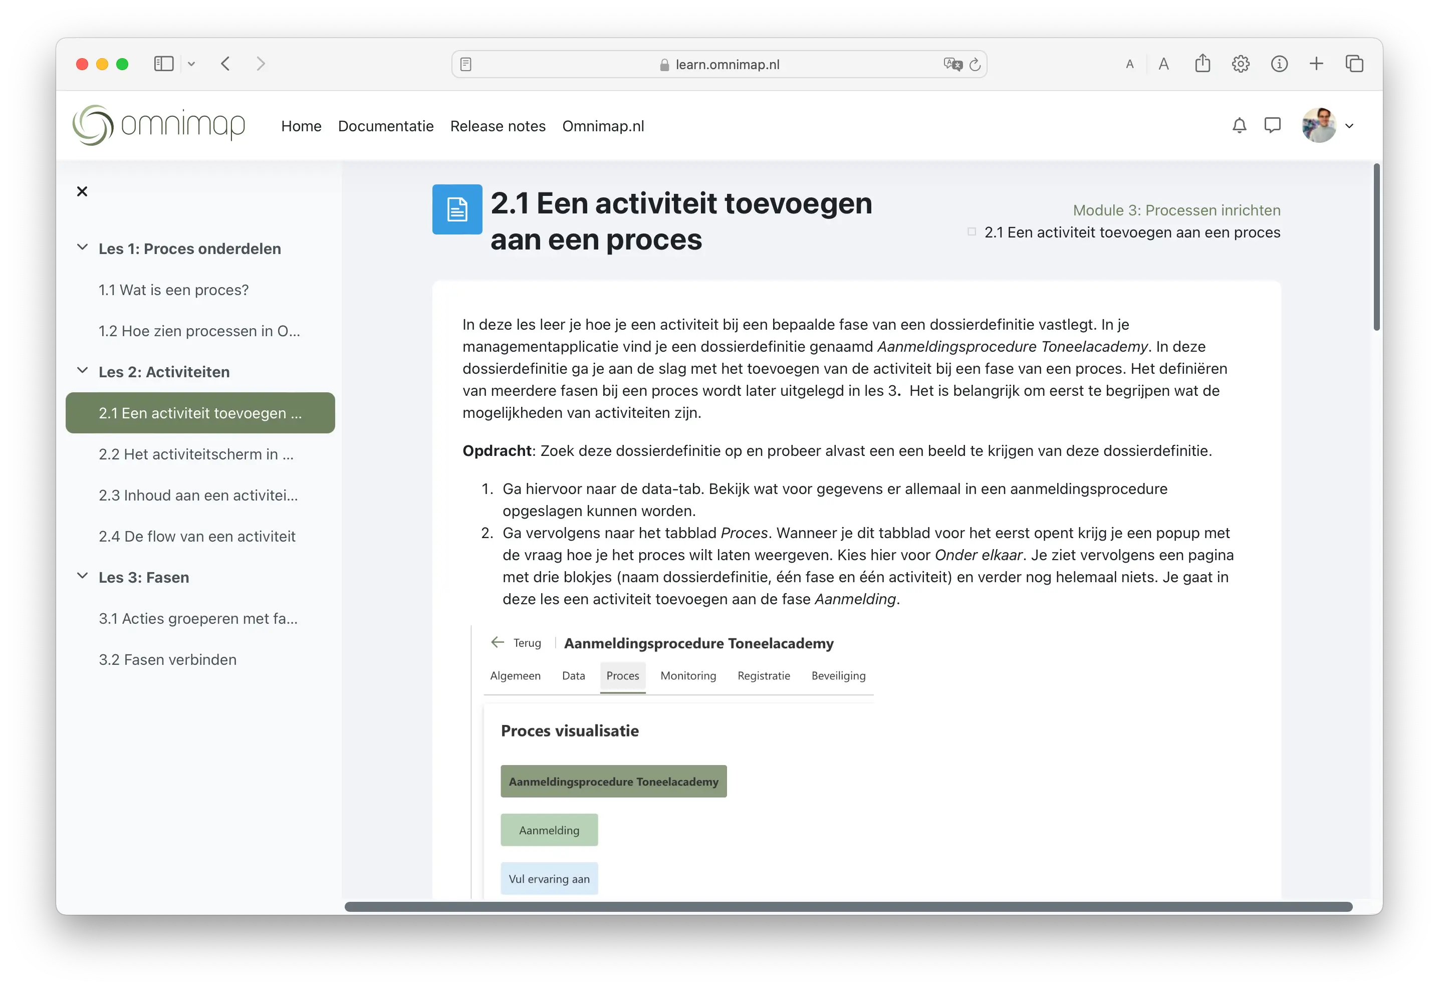Open the notifications bell icon
1439x989 pixels.
(1239, 126)
